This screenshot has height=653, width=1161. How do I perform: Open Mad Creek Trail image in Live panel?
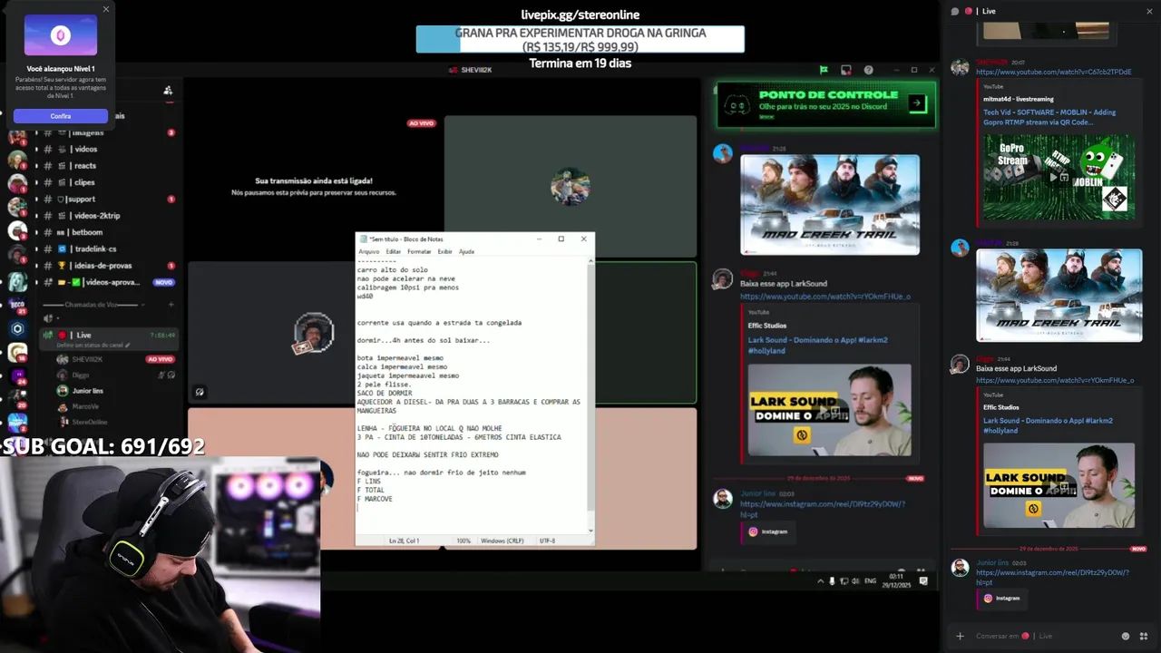coord(1059,295)
